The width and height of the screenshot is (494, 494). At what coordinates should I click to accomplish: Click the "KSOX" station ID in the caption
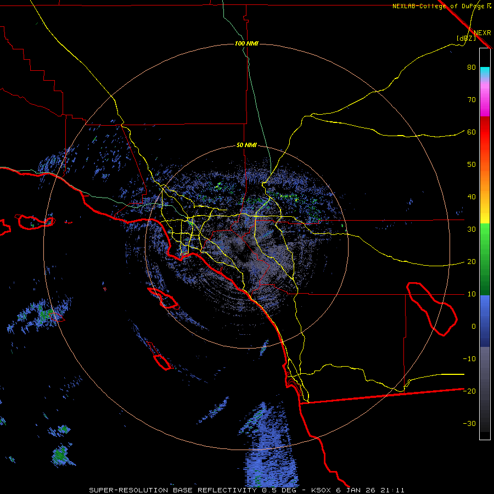point(321,490)
